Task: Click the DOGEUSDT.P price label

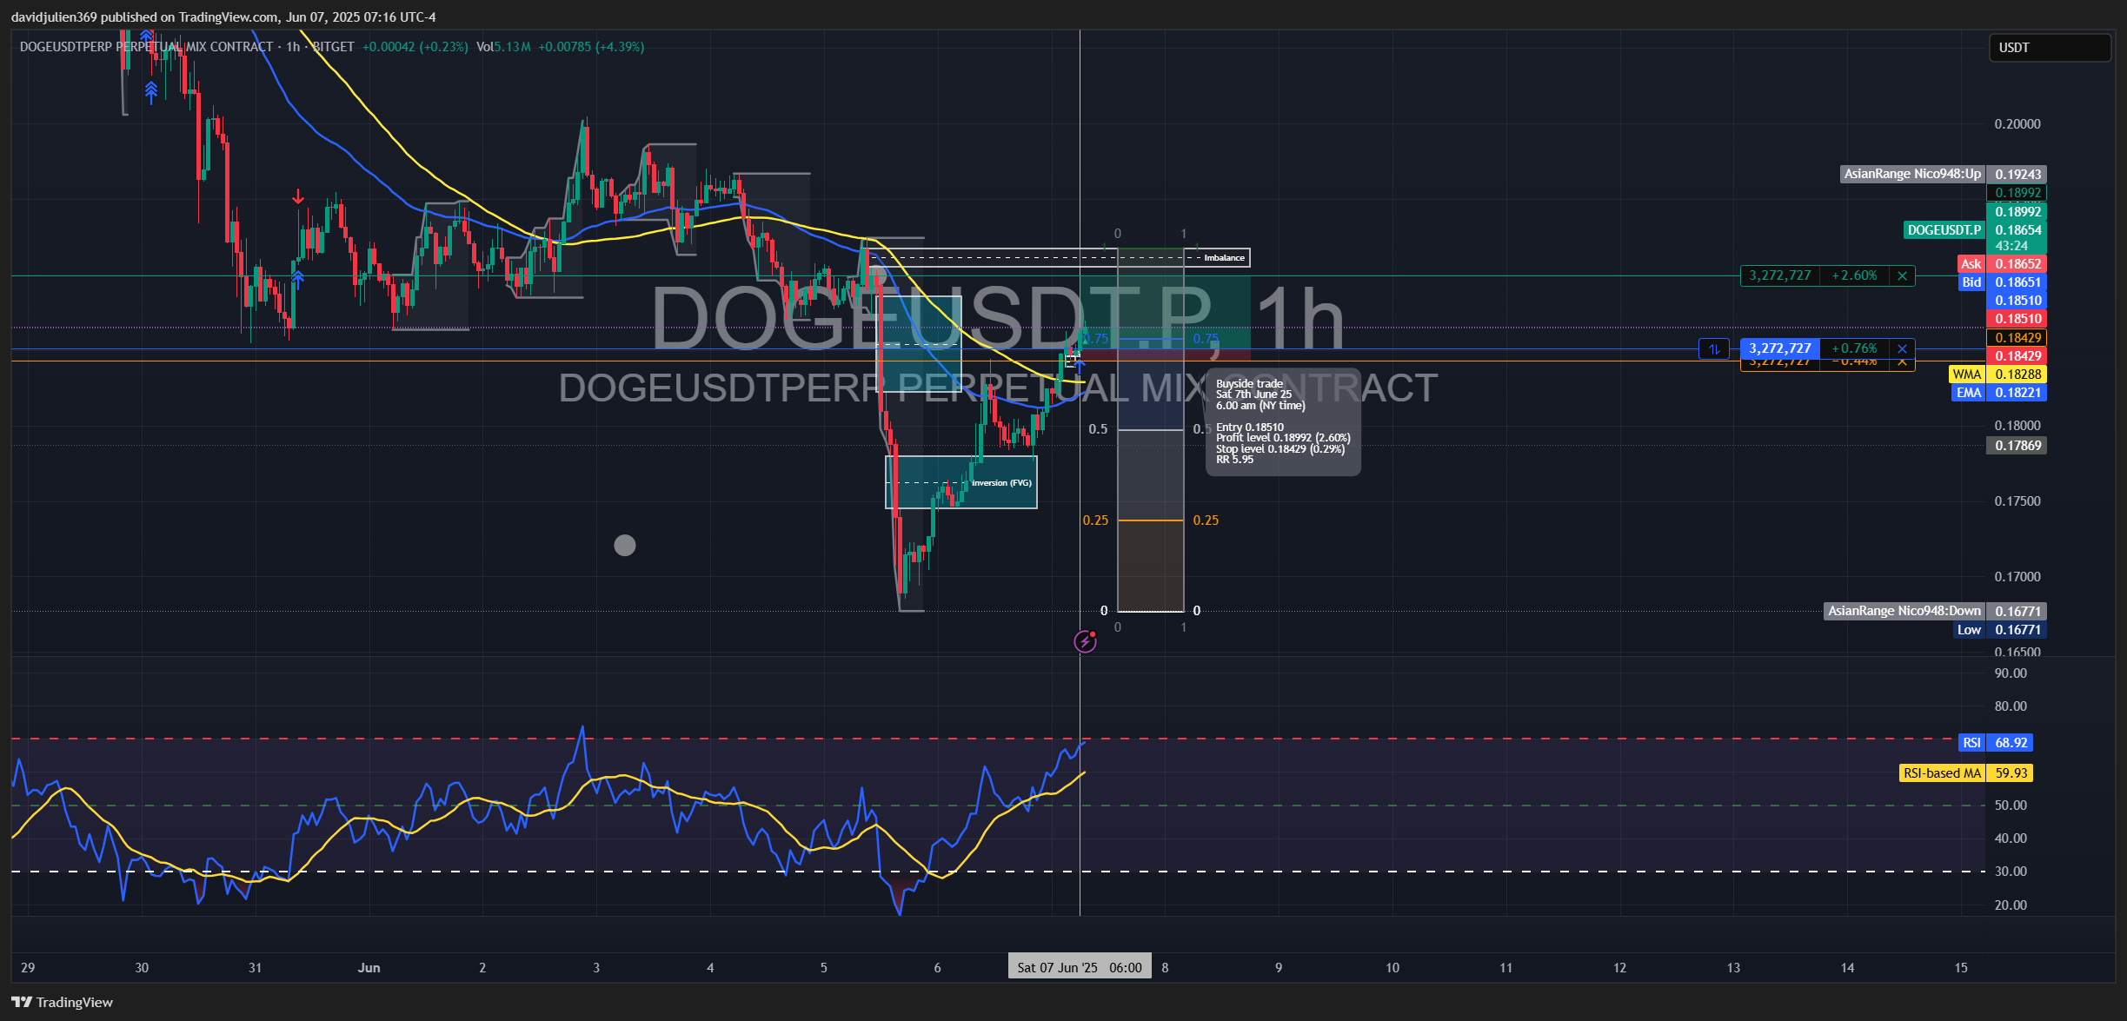Action: coord(1944,230)
